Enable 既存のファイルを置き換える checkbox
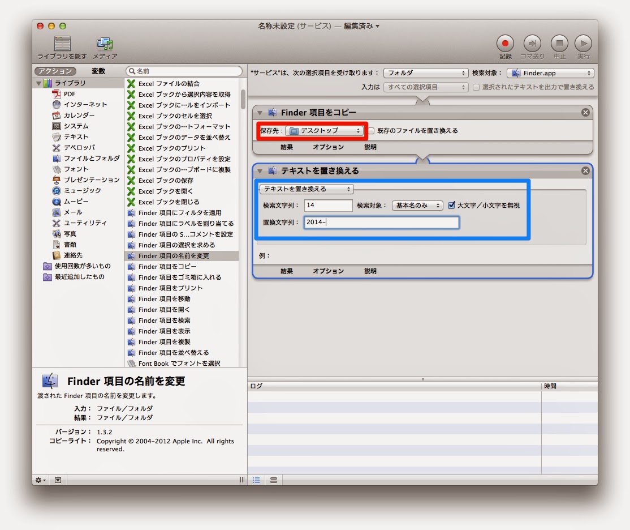The height and width of the screenshot is (530, 630). coord(371,131)
